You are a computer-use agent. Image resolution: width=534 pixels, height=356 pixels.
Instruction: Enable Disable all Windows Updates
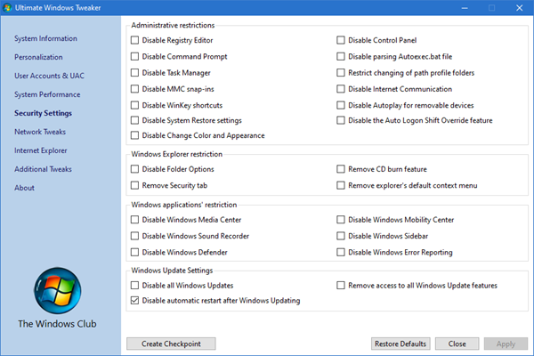(135, 286)
